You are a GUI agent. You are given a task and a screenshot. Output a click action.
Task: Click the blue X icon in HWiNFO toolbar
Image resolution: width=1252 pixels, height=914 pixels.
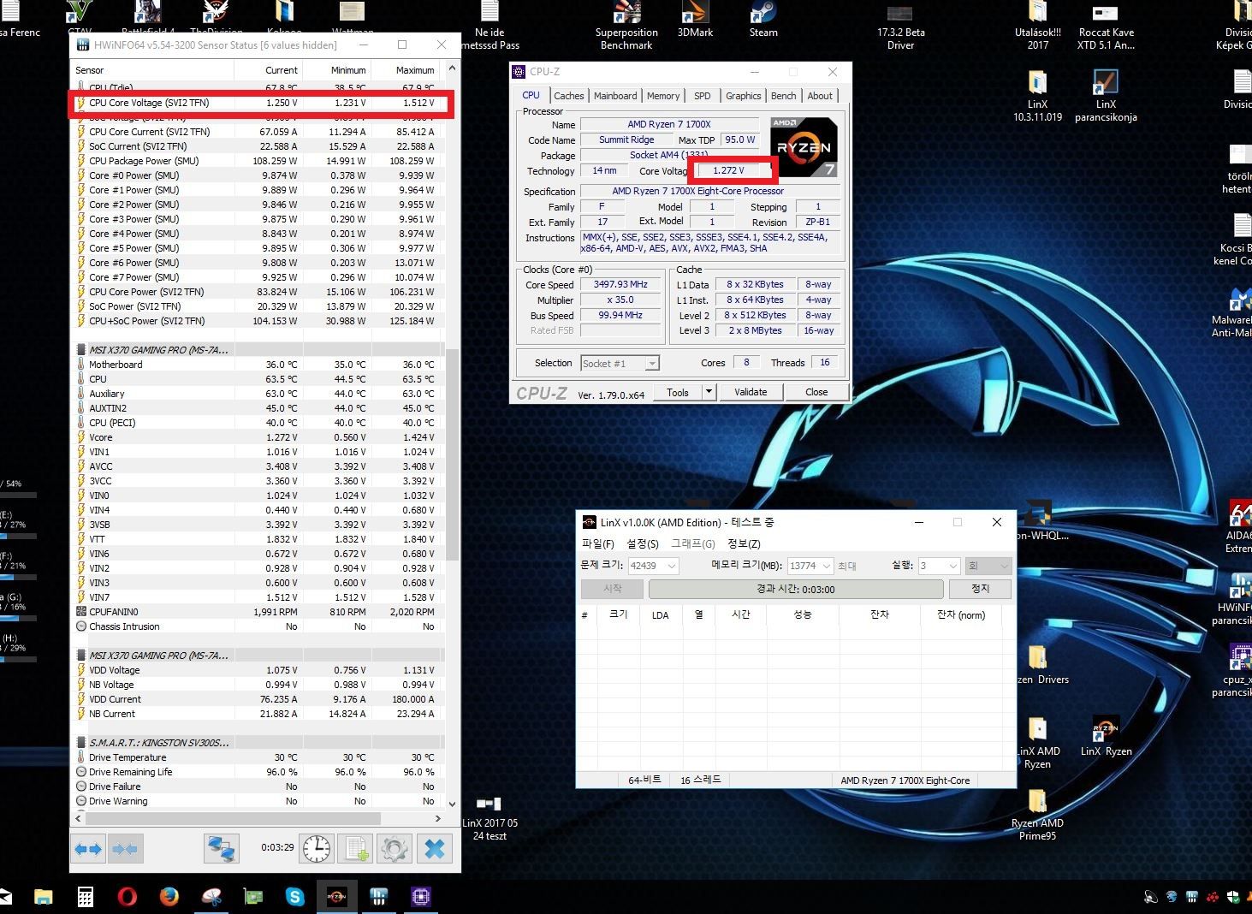click(x=434, y=849)
